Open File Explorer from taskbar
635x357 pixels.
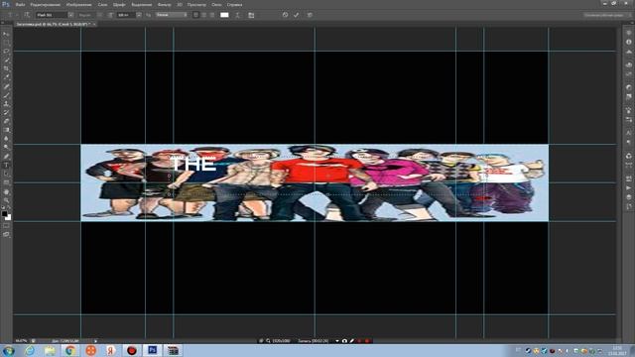[50, 350]
